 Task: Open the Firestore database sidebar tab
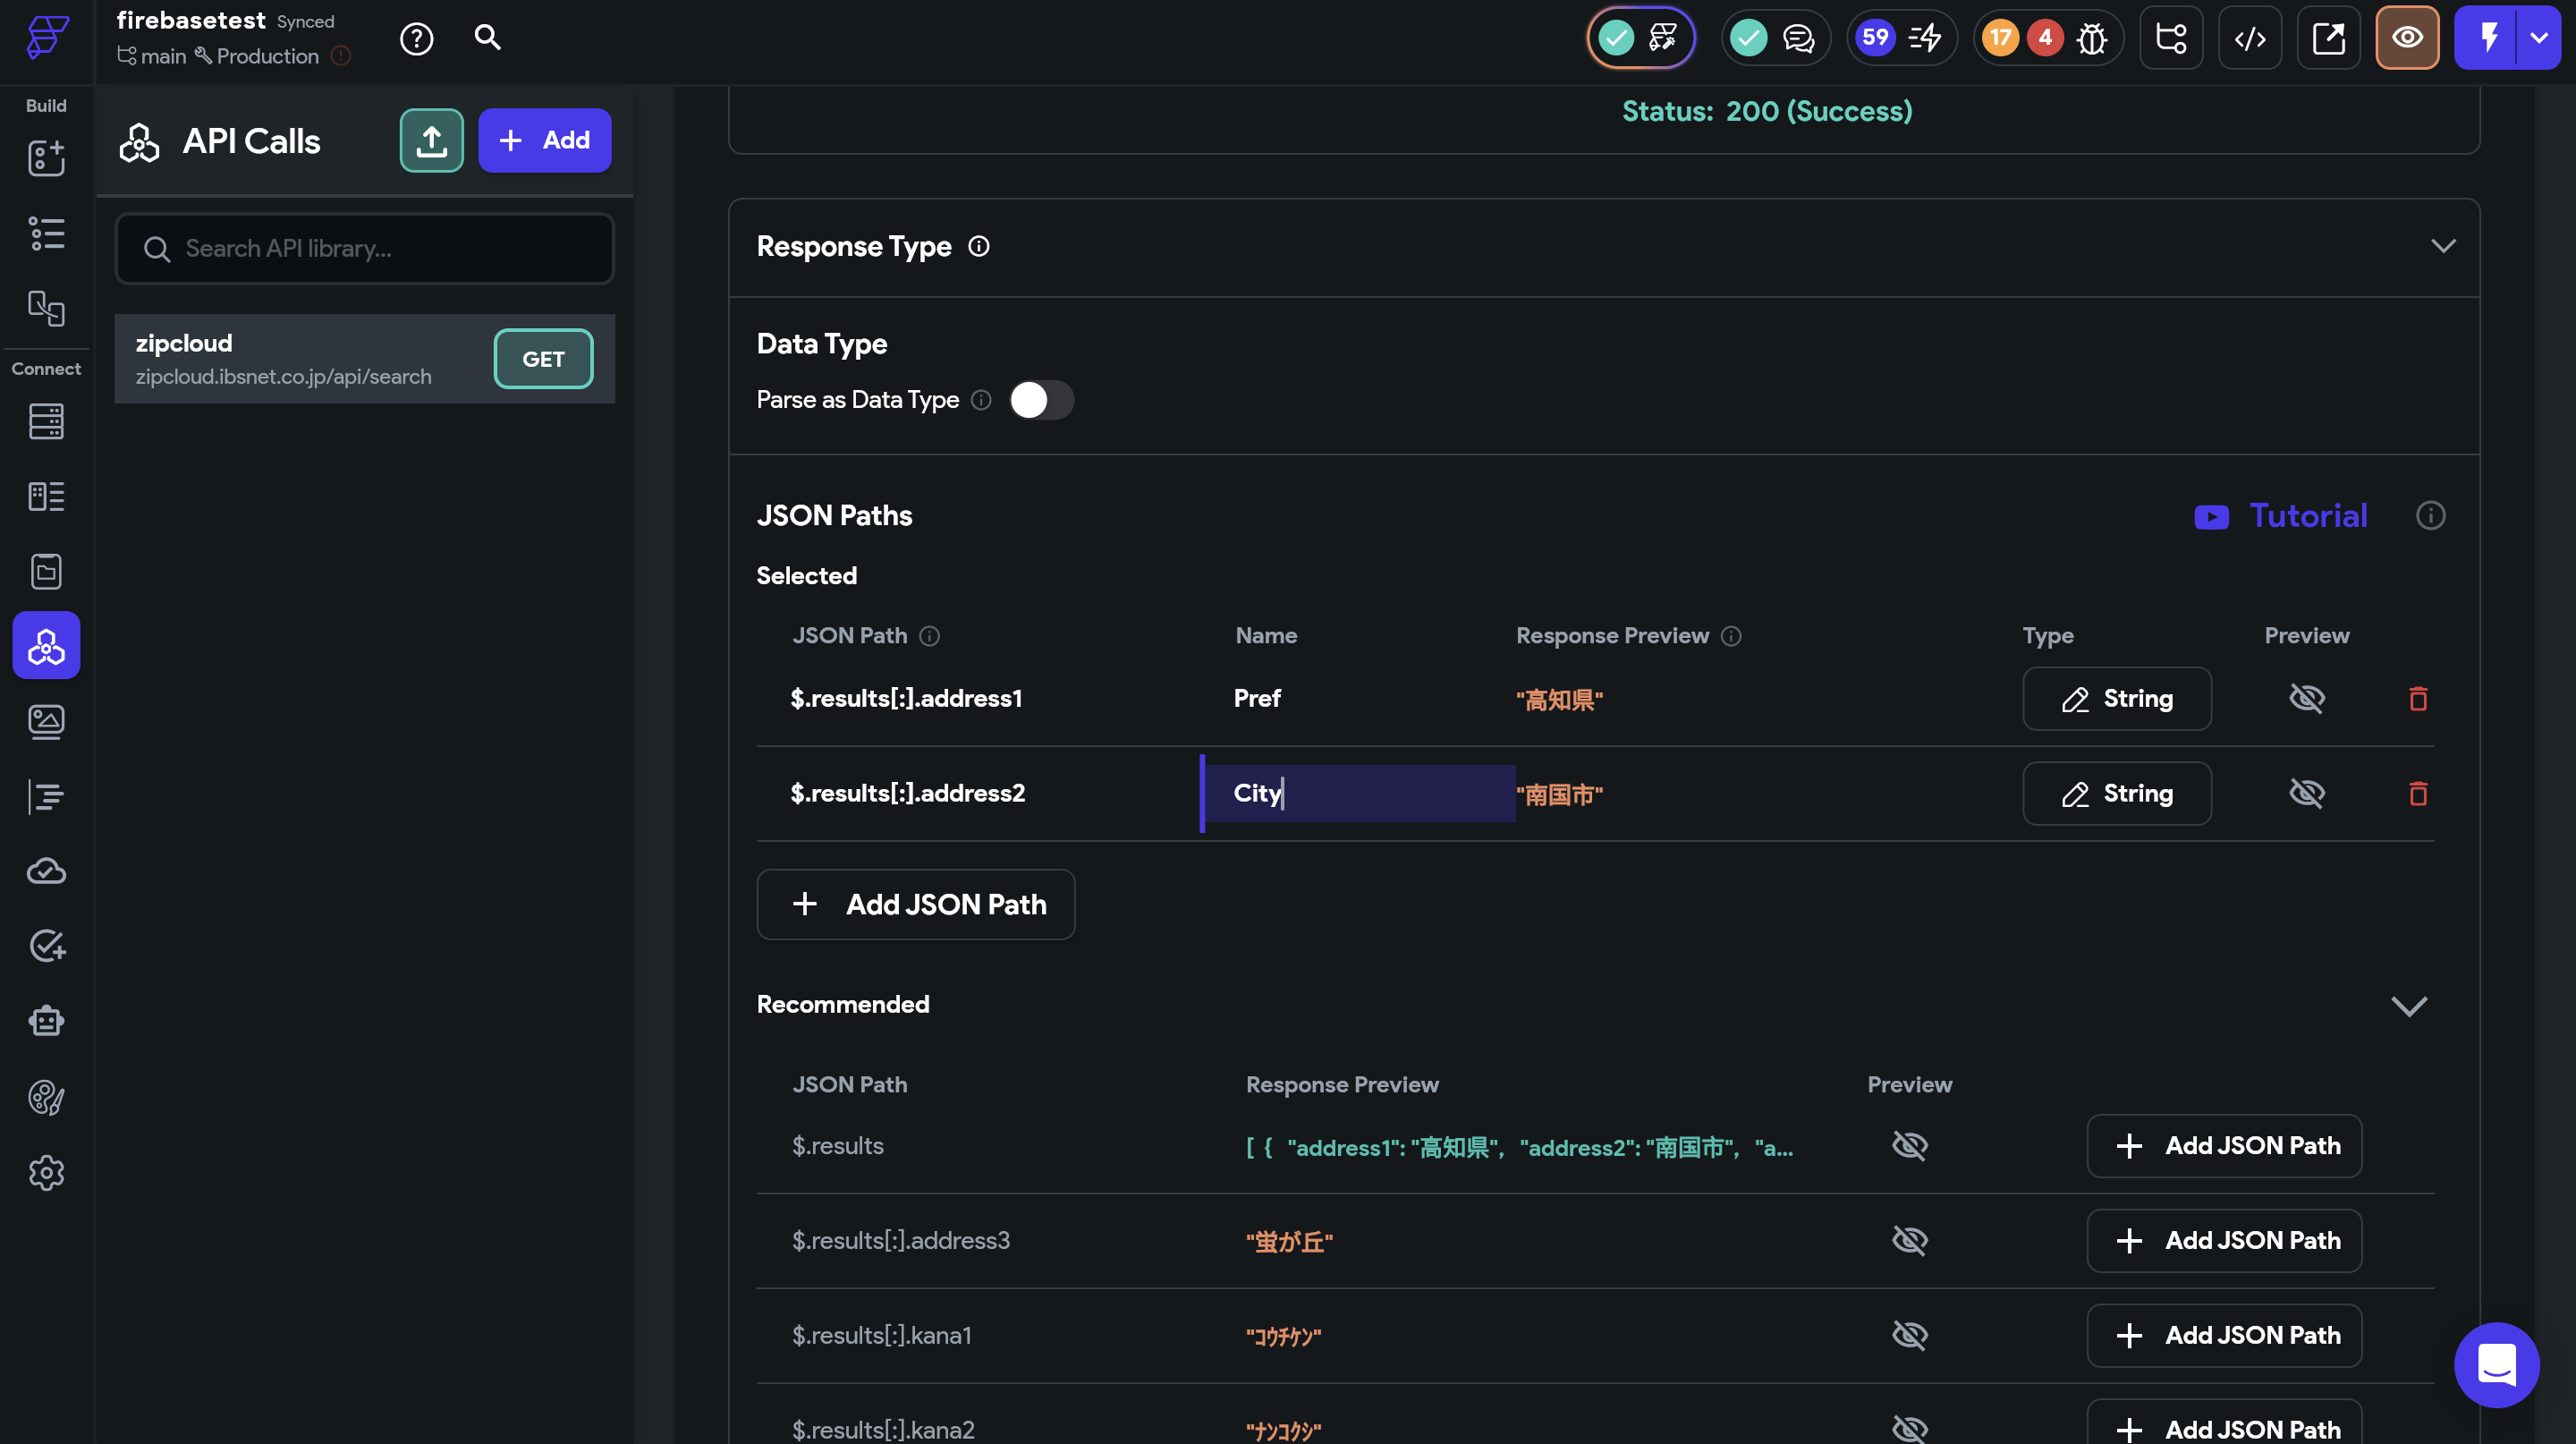click(x=46, y=421)
